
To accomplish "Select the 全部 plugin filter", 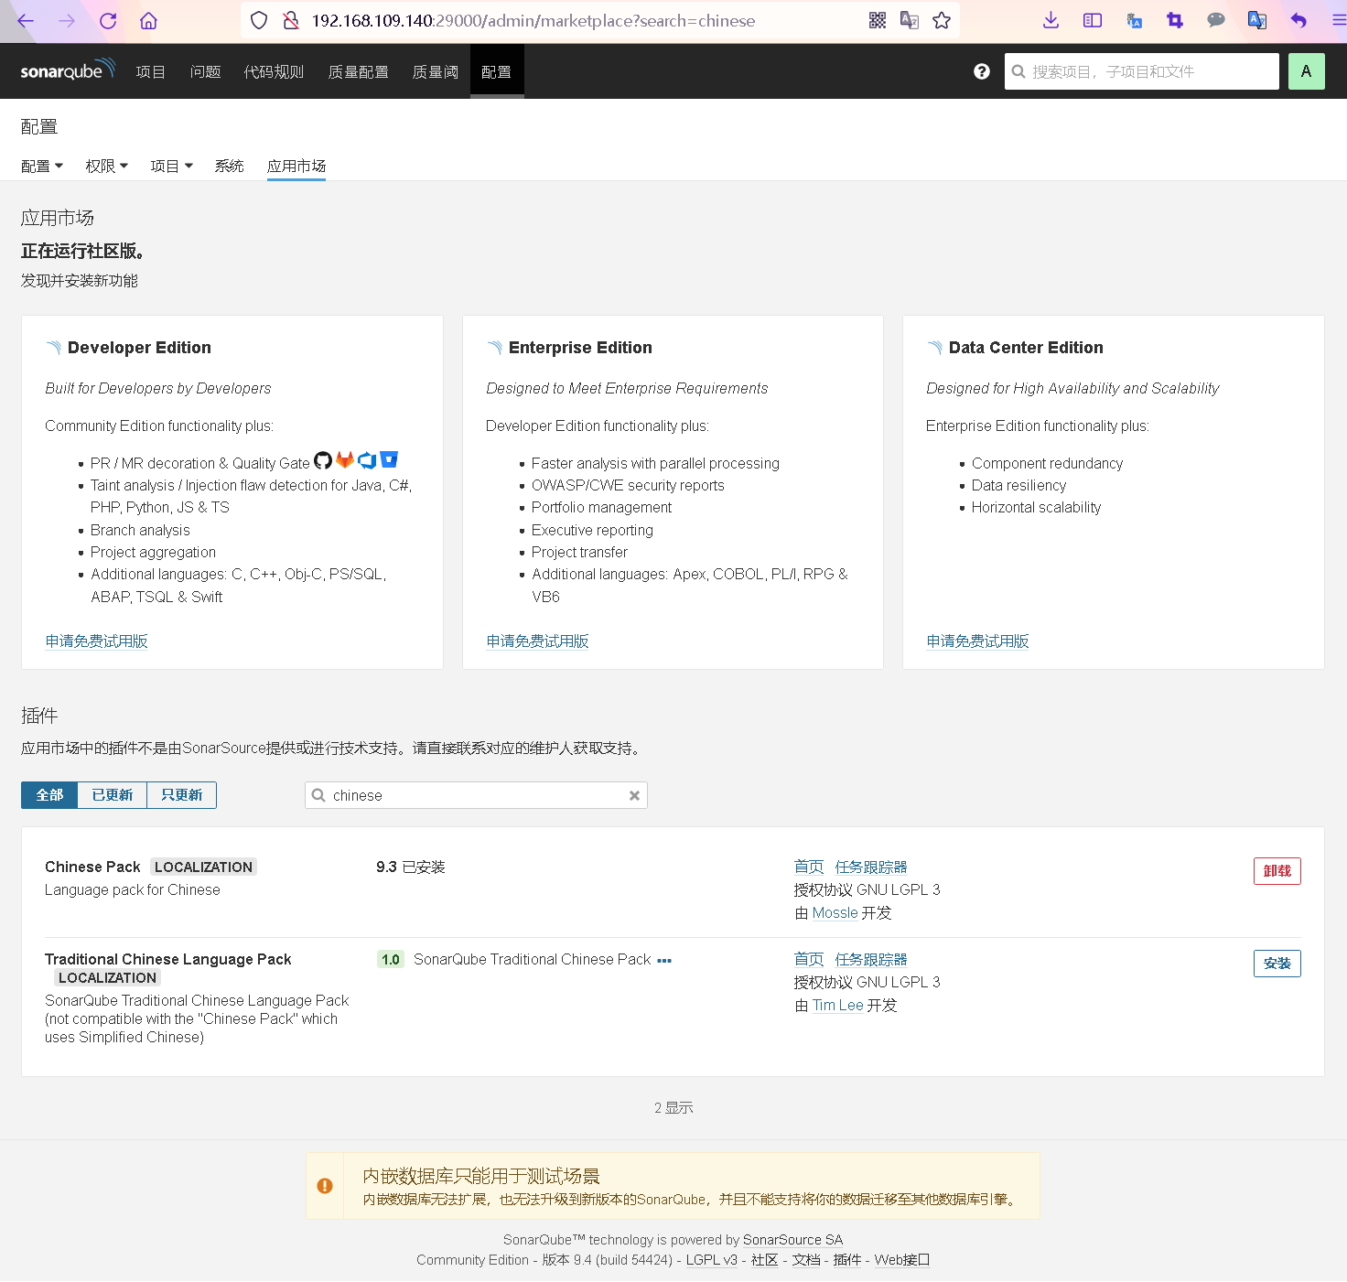I will (x=49, y=795).
